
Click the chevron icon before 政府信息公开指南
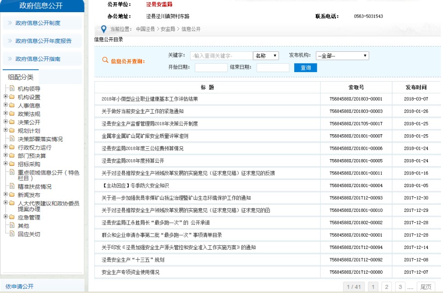click(10, 59)
